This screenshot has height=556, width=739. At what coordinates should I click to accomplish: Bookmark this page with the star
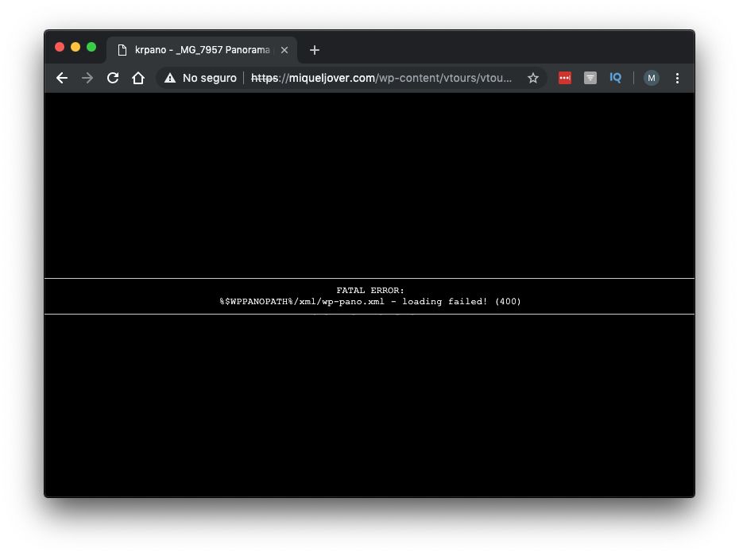pyautogui.click(x=533, y=78)
